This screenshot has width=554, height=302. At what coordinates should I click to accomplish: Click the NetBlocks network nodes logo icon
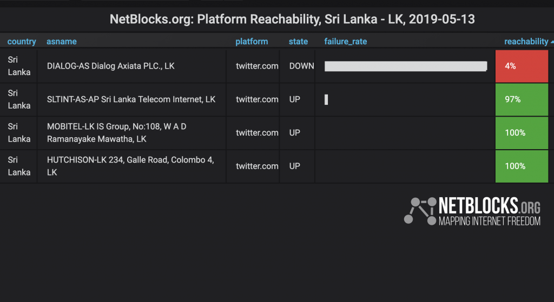pos(420,211)
